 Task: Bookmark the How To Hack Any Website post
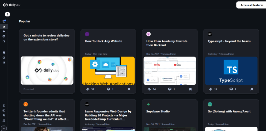(x=129, y=89)
